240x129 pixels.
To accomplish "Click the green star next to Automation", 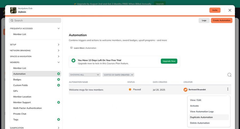I will pyautogui.click(x=58, y=74).
